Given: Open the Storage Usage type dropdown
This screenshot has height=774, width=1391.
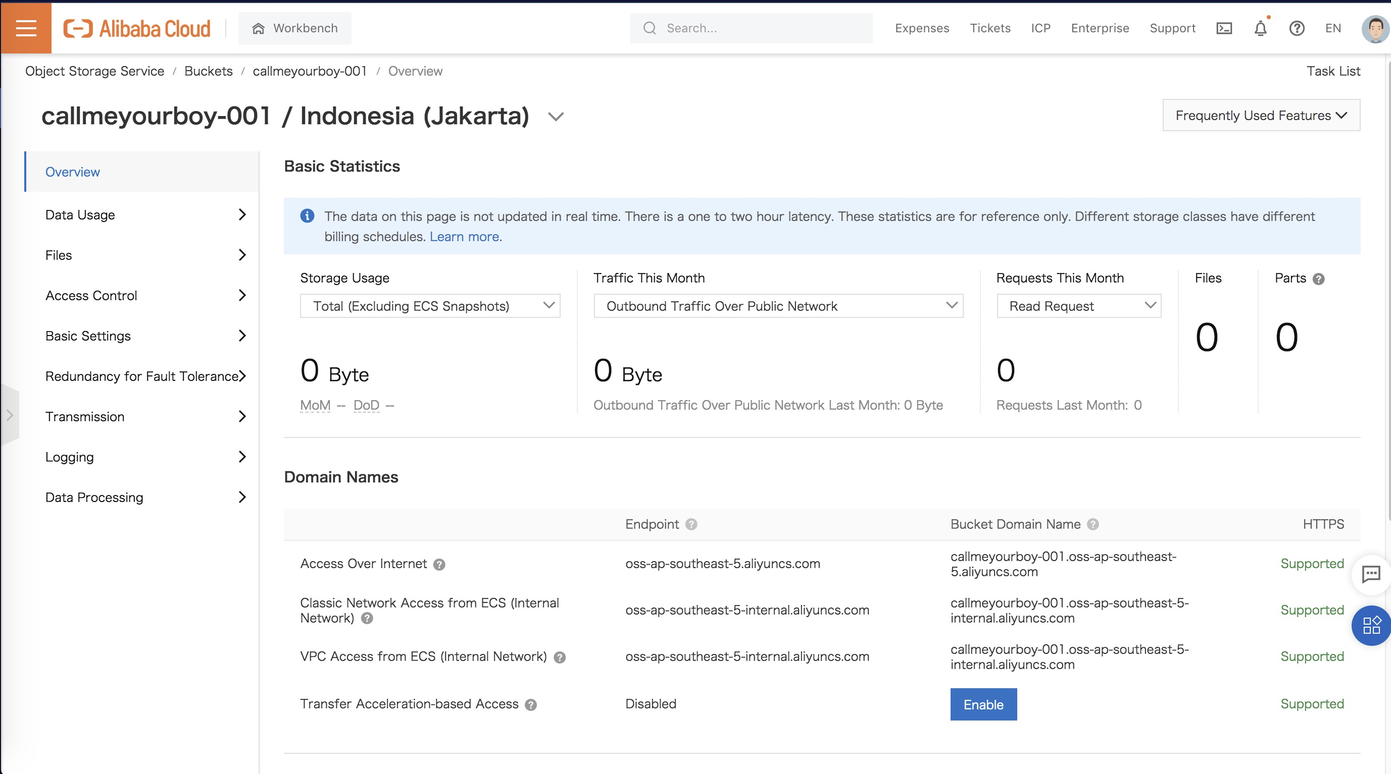Looking at the screenshot, I should (x=430, y=306).
